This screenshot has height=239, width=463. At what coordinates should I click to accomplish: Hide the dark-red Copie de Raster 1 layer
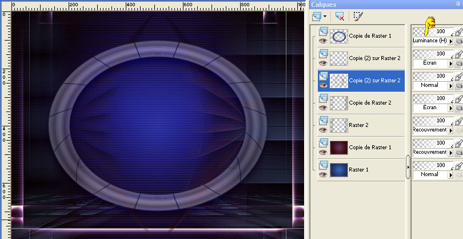tap(324, 152)
